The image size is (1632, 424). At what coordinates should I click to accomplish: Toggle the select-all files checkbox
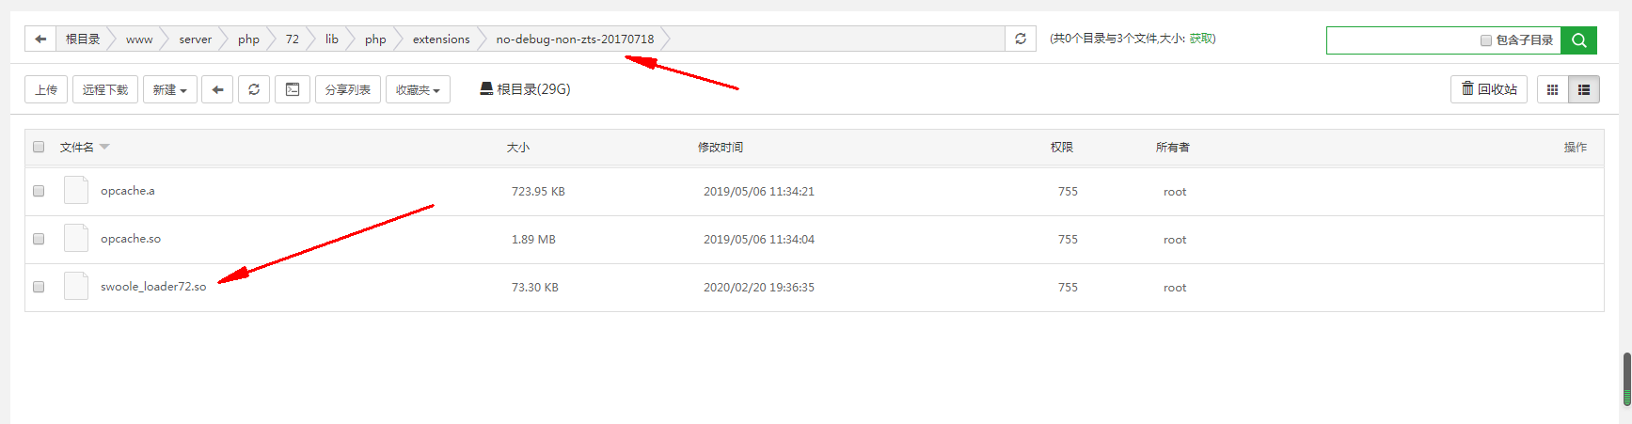click(x=39, y=147)
